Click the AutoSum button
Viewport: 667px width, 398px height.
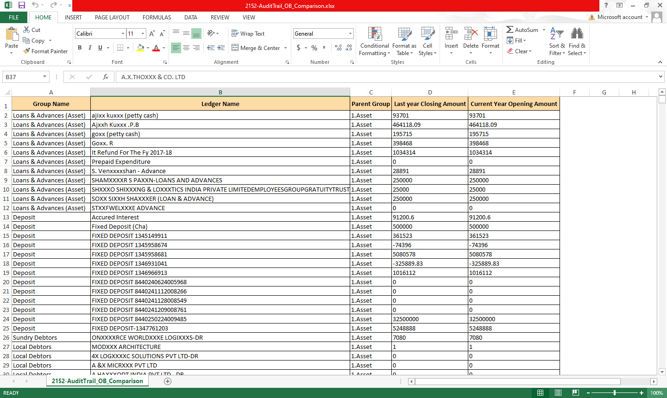(x=522, y=30)
